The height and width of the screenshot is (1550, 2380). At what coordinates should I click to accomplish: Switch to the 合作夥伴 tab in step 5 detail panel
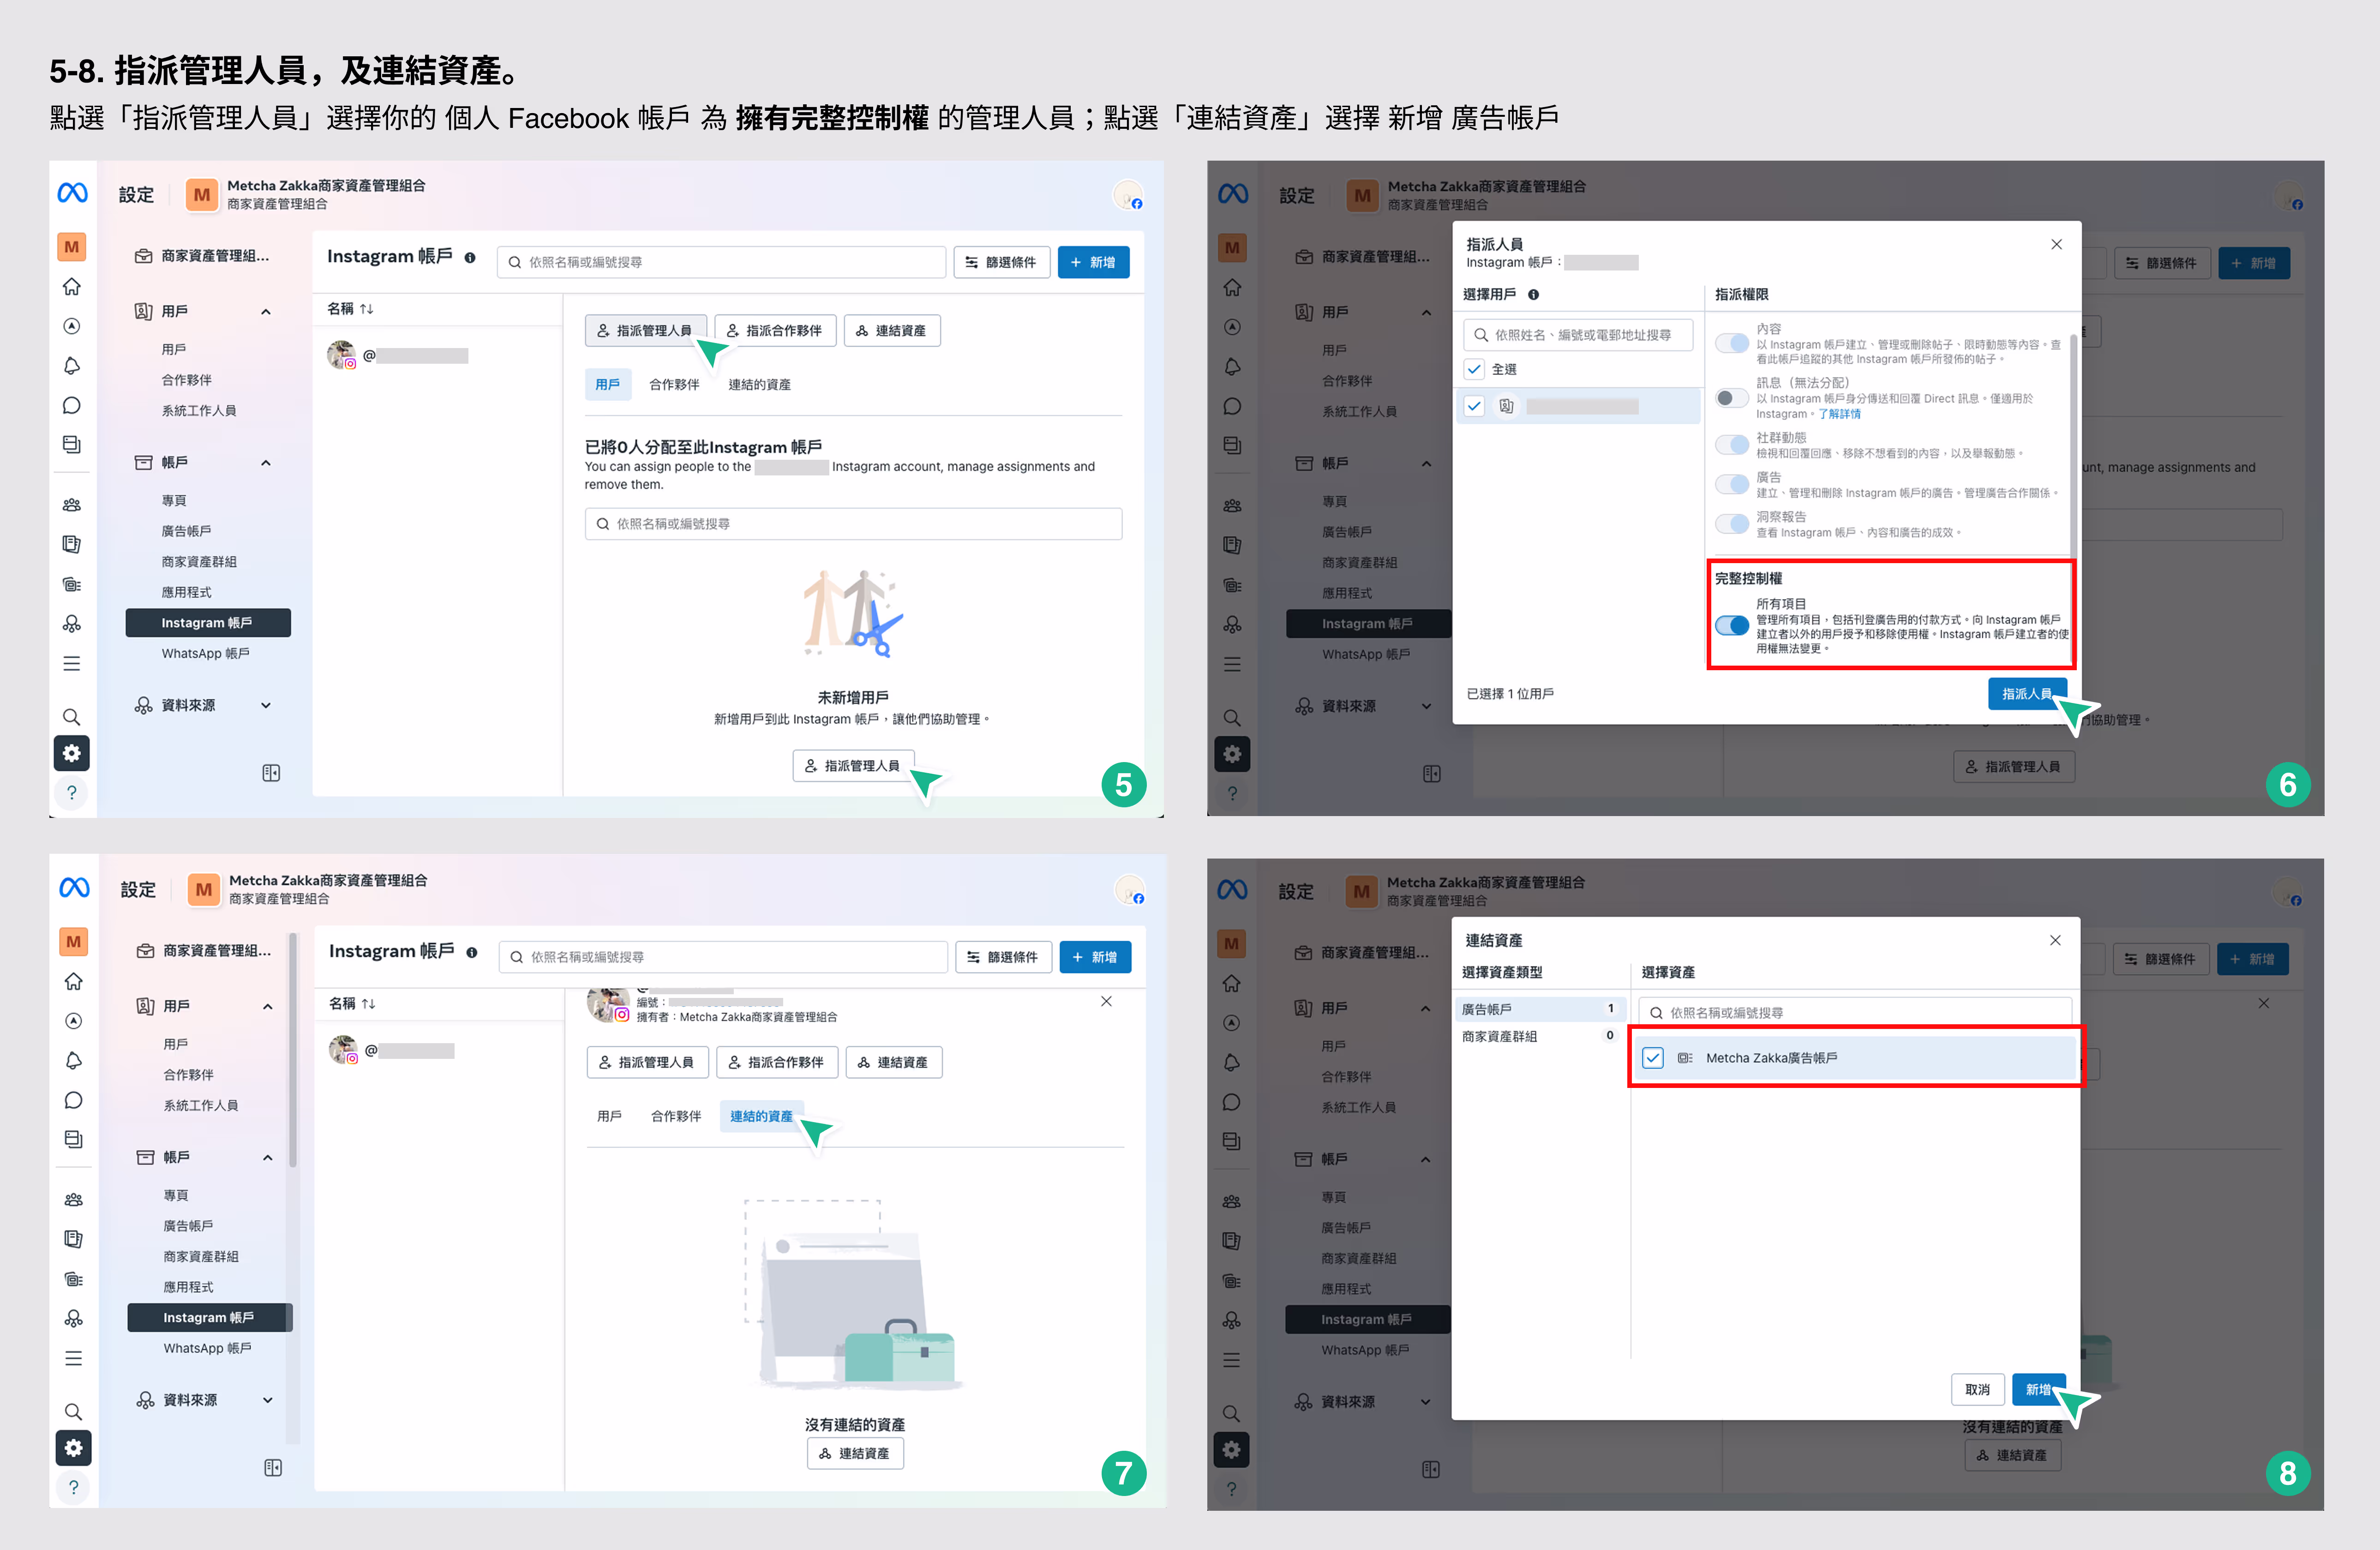click(674, 385)
